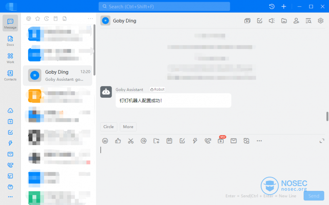The width and height of the screenshot is (329, 205).
Task: Open the emoji picker
Action: 105,141
